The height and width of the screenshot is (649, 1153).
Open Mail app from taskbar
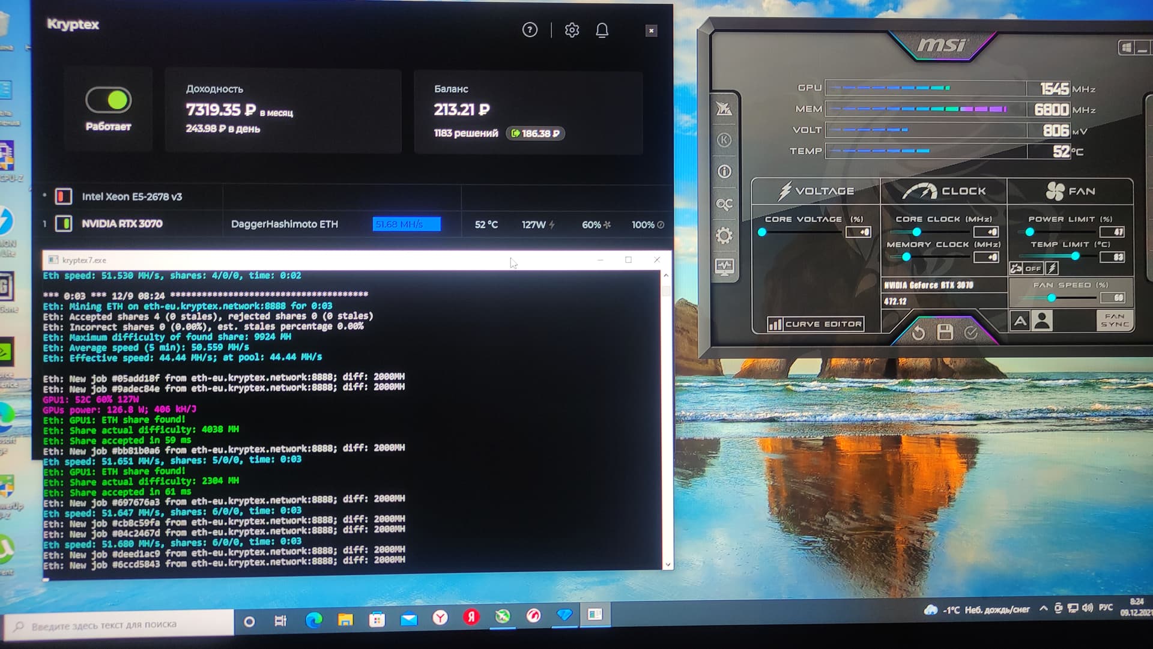pos(409,618)
